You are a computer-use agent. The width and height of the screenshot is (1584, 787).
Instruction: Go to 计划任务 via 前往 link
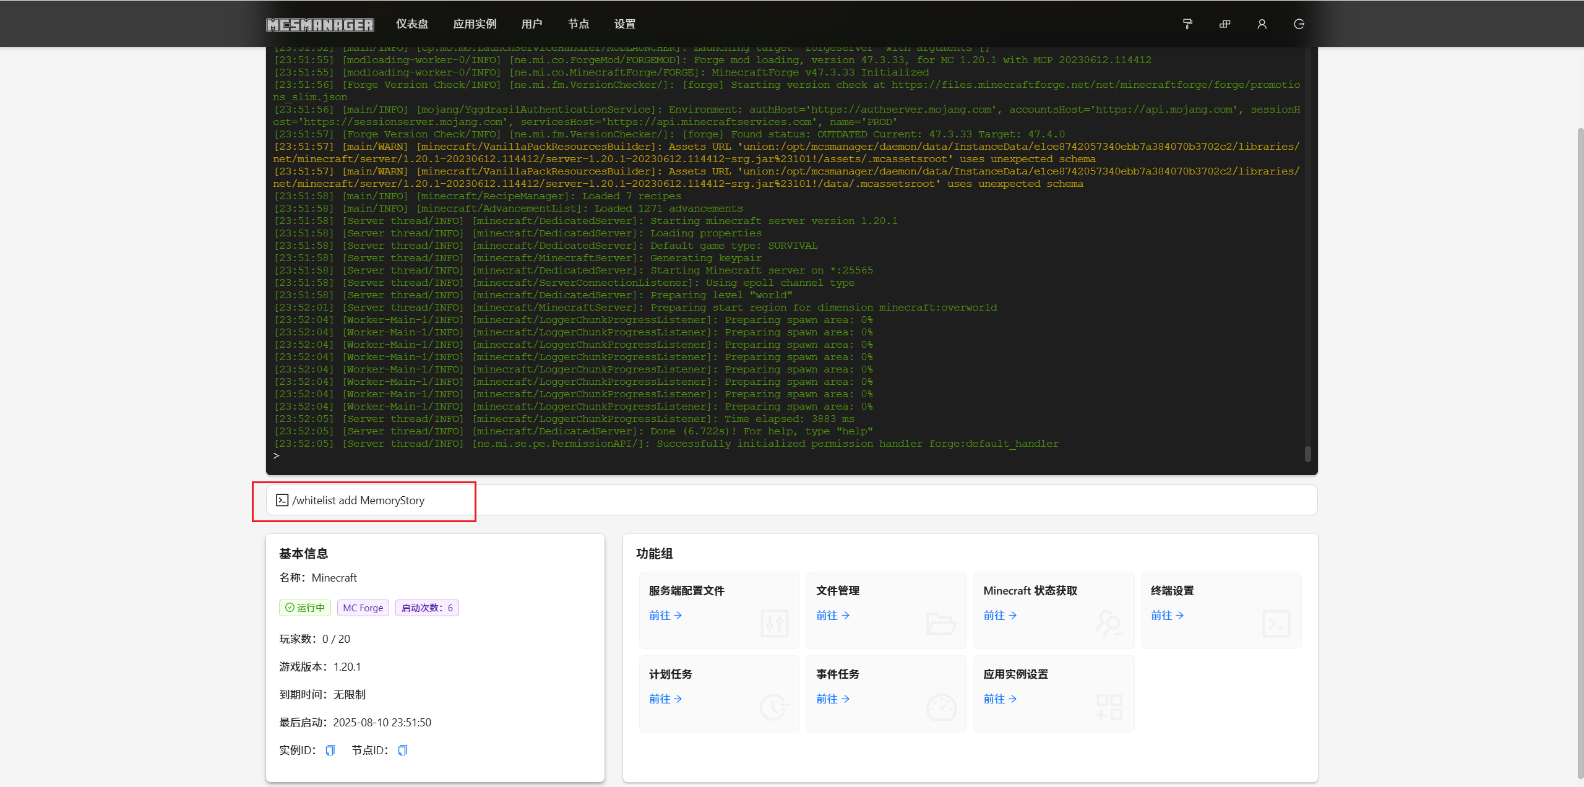tap(666, 699)
